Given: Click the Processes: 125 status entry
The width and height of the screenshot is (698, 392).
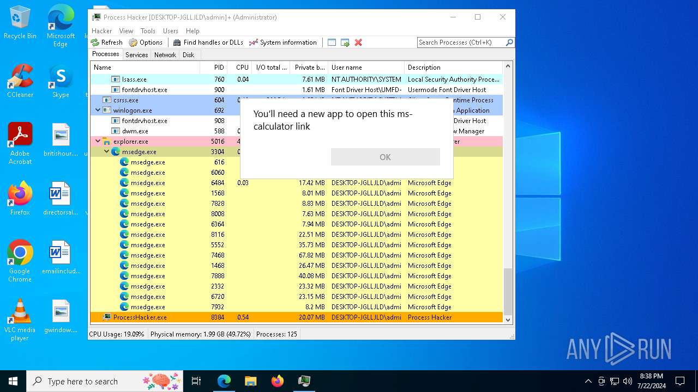Looking at the screenshot, I should 276,334.
